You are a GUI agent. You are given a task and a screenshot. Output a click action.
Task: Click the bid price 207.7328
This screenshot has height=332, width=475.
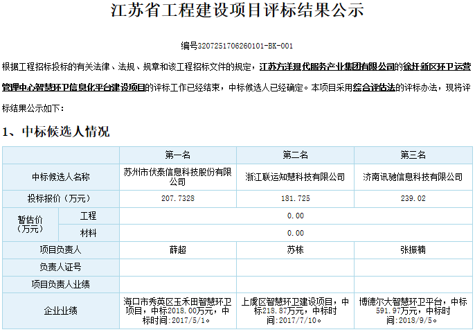coord(177,198)
